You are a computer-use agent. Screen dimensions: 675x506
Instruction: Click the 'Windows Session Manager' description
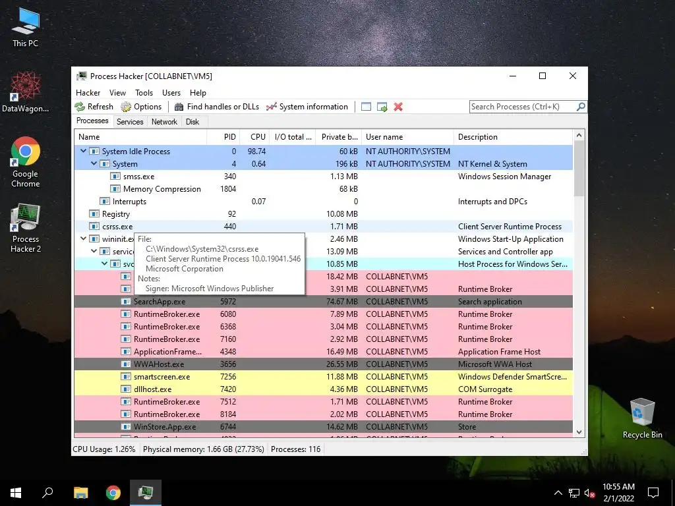(x=504, y=176)
